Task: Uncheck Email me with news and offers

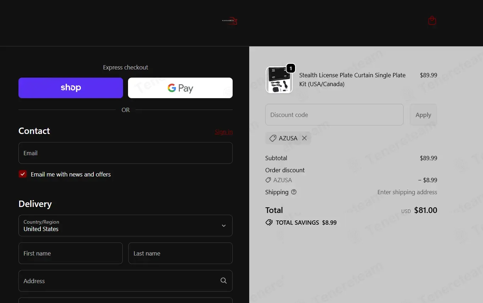Action: (x=23, y=174)
